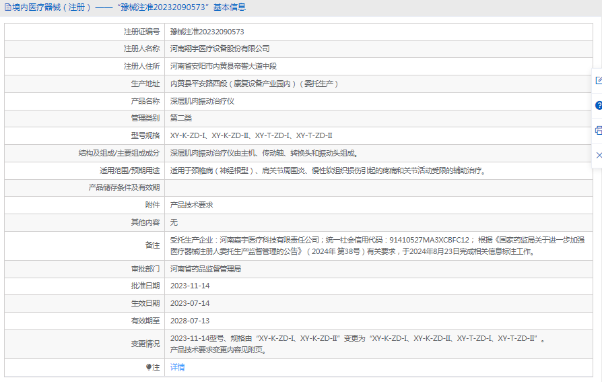Click the 附件 label
The width and height of the screenshot is (602, 382).
pos(152,205)
